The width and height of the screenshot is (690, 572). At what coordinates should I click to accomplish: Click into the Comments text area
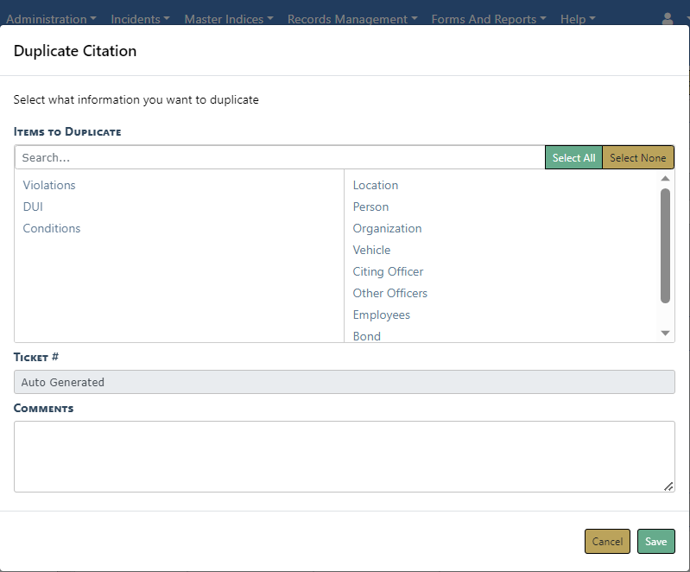click(344, 456)
